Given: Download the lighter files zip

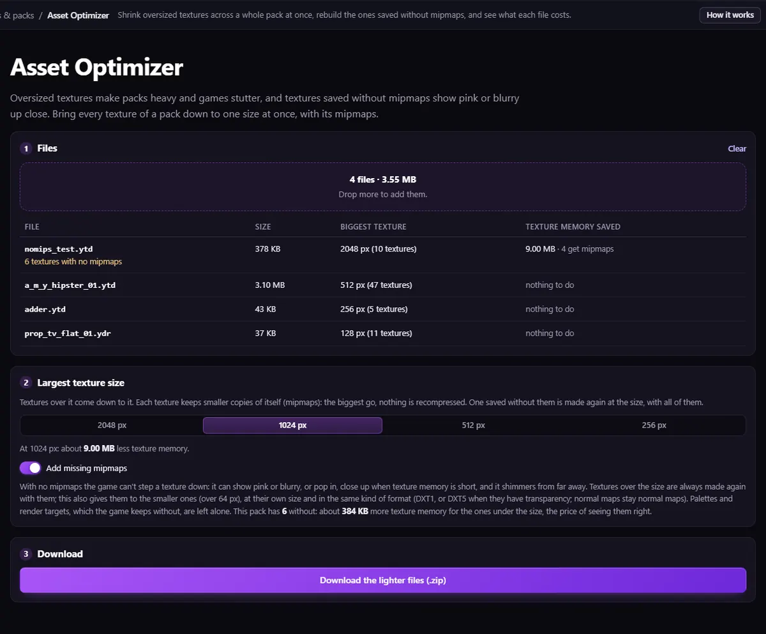Looking at the screenshot, I should (x=383, y=580).
